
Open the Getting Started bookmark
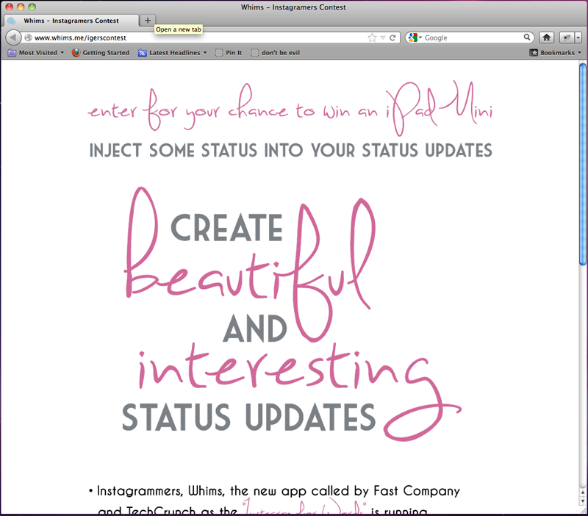101,53
